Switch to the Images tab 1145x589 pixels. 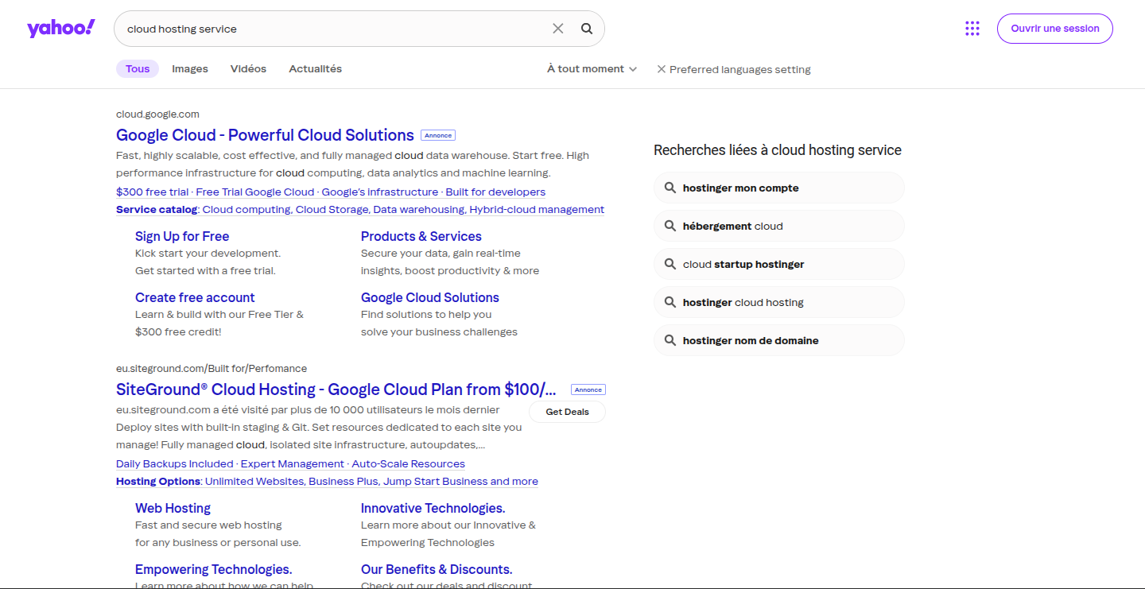190,69
